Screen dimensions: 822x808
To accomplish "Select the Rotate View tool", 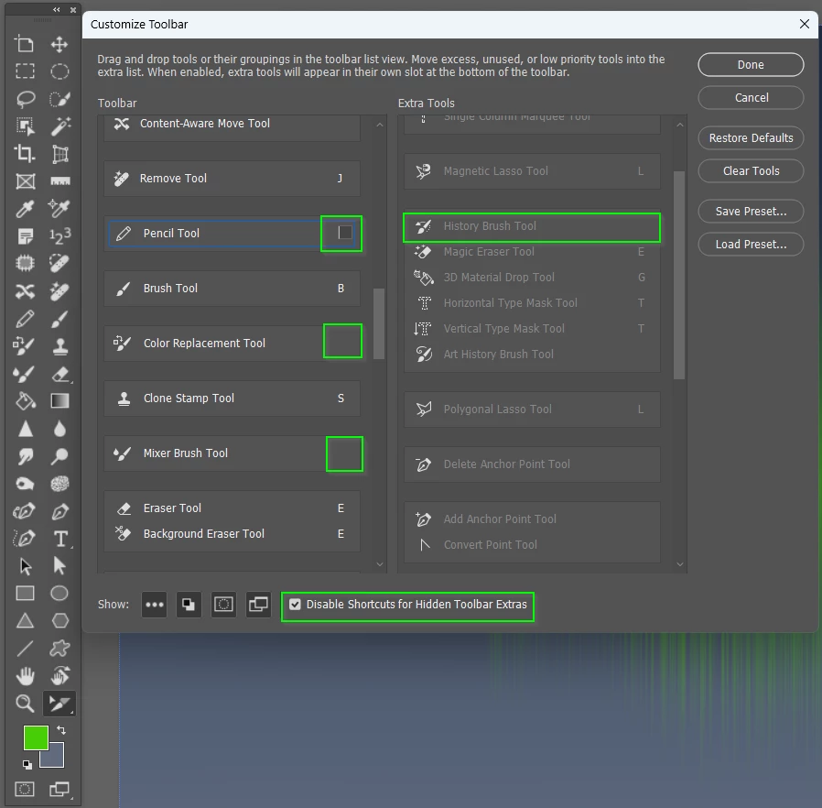I will tap(59, 676).
